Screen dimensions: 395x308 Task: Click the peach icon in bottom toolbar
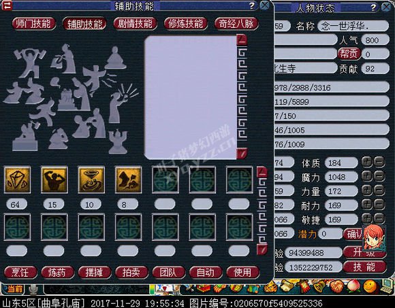pos(353,286)
